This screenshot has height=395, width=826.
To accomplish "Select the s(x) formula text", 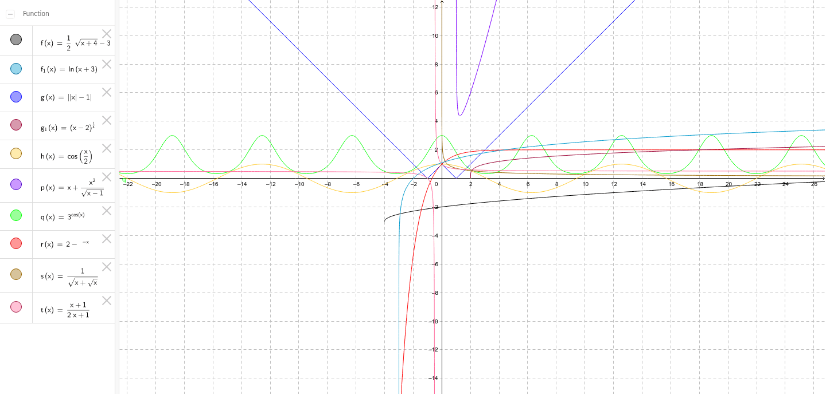I will click(x=69, y=276).
